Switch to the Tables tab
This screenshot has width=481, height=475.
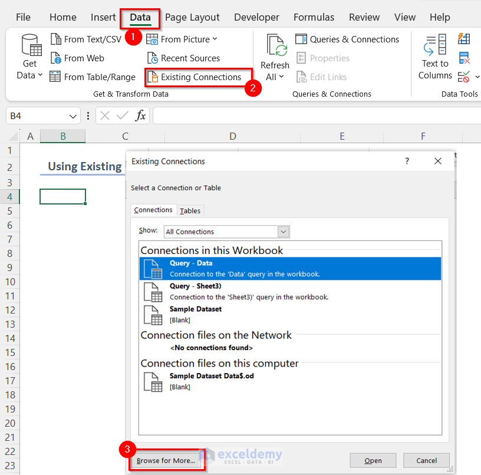point(190,210)
